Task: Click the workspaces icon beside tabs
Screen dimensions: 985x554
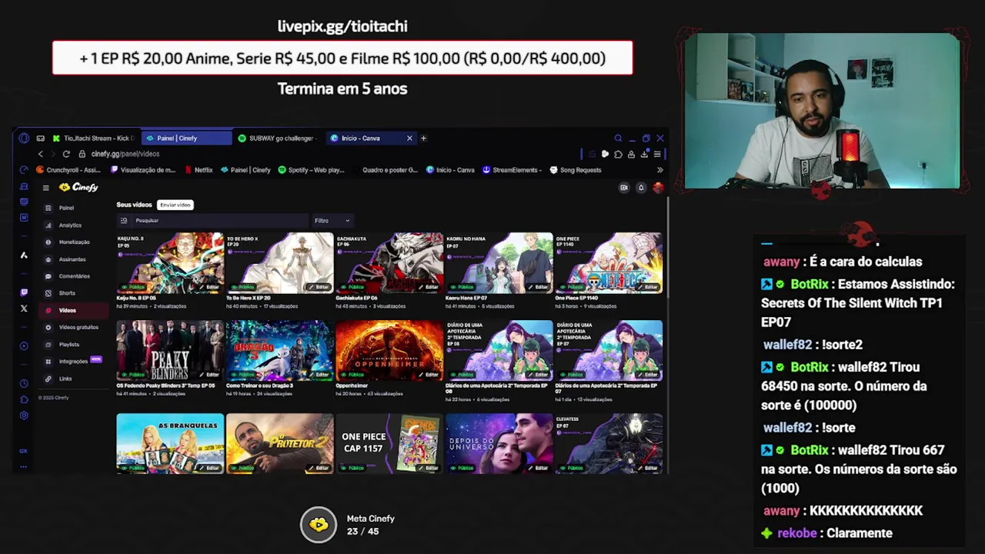Action: [x=40, y=138]
